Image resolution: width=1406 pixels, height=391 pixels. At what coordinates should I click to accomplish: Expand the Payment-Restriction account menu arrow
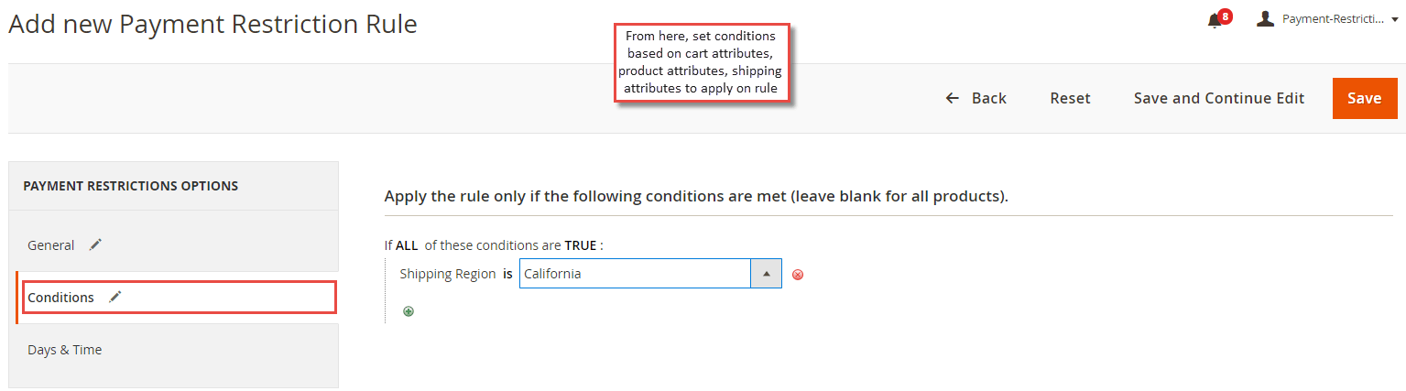(1394, 19)
